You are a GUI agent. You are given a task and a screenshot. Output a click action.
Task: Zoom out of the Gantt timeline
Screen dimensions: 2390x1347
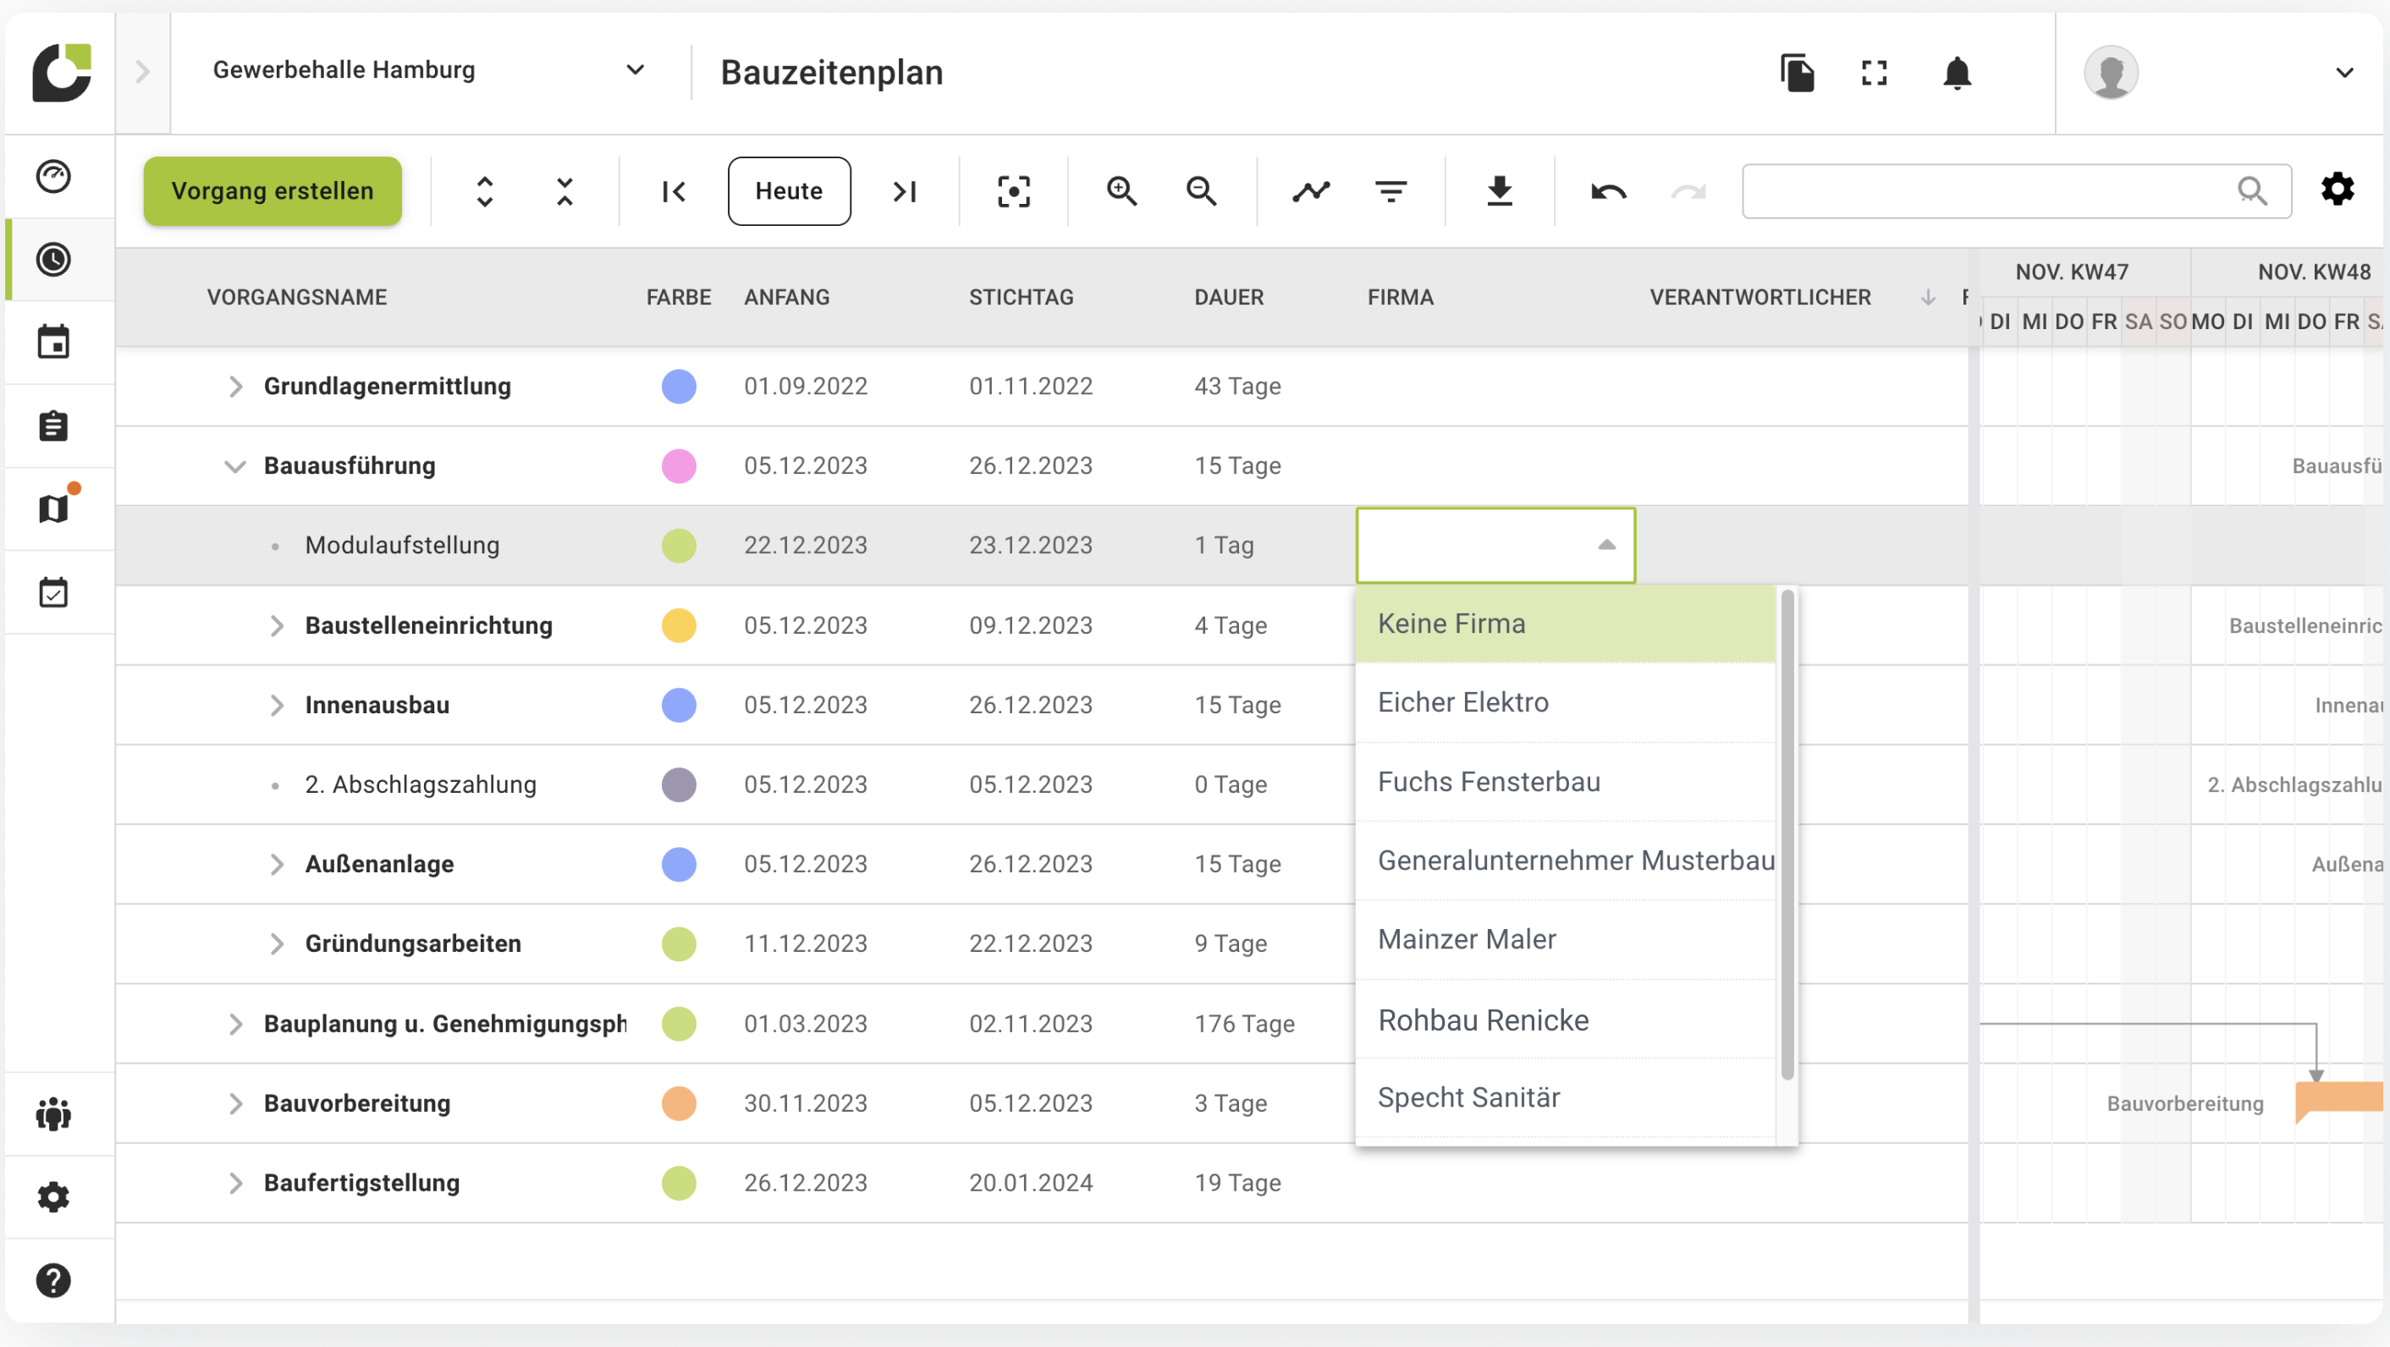(1201, 191)
